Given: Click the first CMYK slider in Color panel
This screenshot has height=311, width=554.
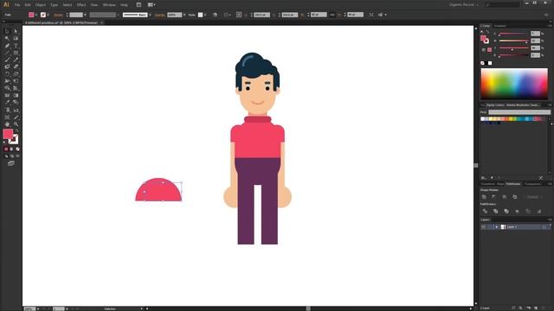Looking at the screenshot, I should (513, 34).
